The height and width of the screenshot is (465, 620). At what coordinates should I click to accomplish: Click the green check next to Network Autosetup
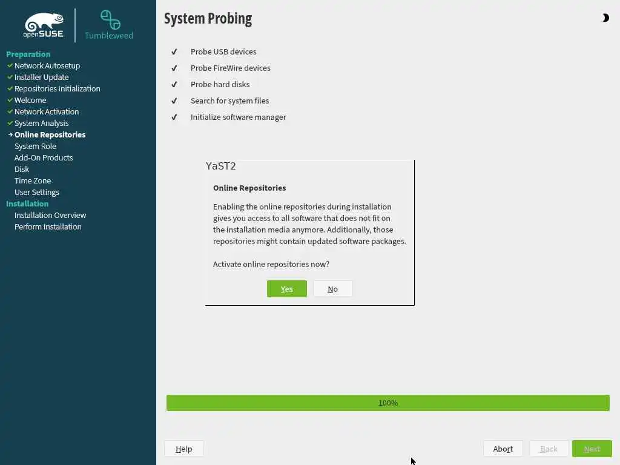(10, 65)
